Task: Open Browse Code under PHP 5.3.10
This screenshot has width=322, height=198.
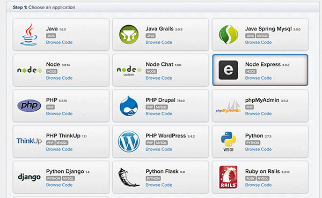Action: (59, 113)
